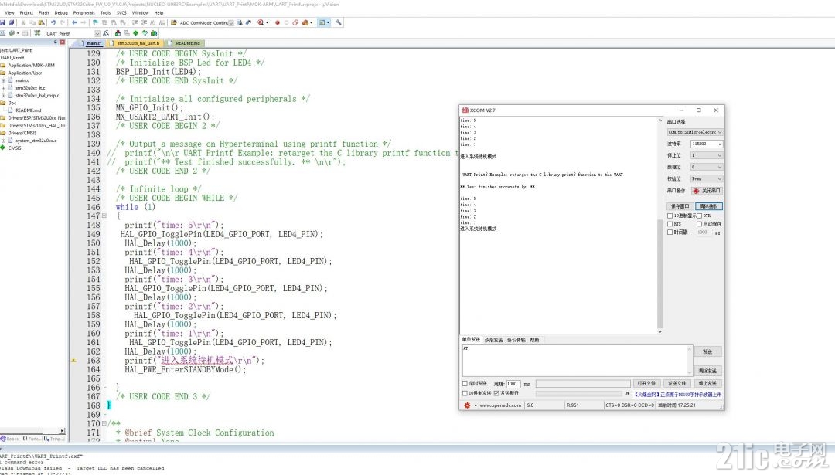Screen dimensions: 835x475
Task: Click the 保存窗口 button in XCOM
Action: [x=680, y=206]
